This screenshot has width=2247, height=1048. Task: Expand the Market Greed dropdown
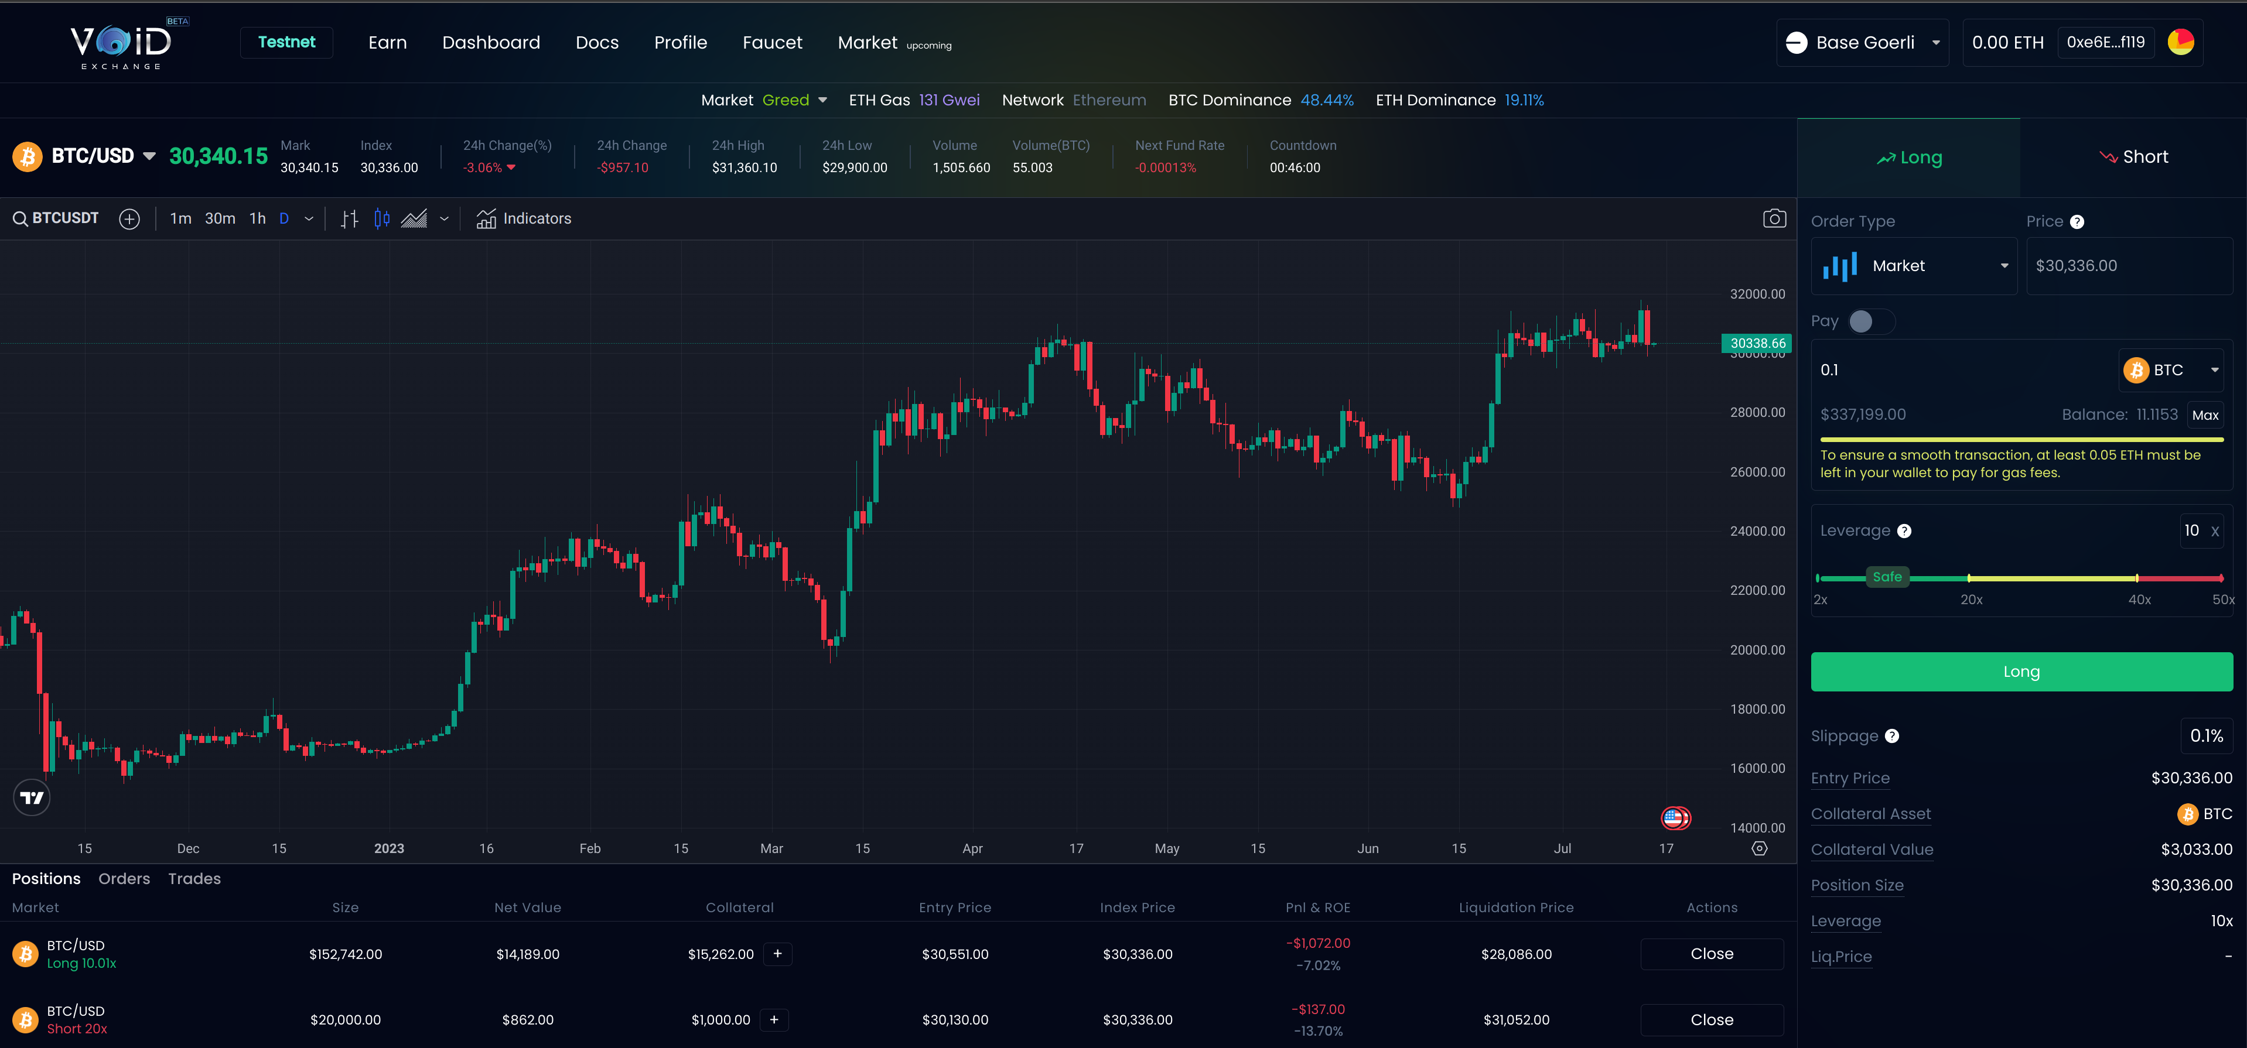click(822, 100)
